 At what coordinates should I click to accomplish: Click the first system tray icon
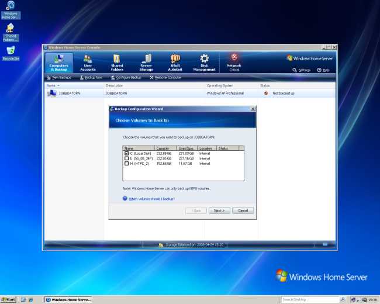(353, 300)
